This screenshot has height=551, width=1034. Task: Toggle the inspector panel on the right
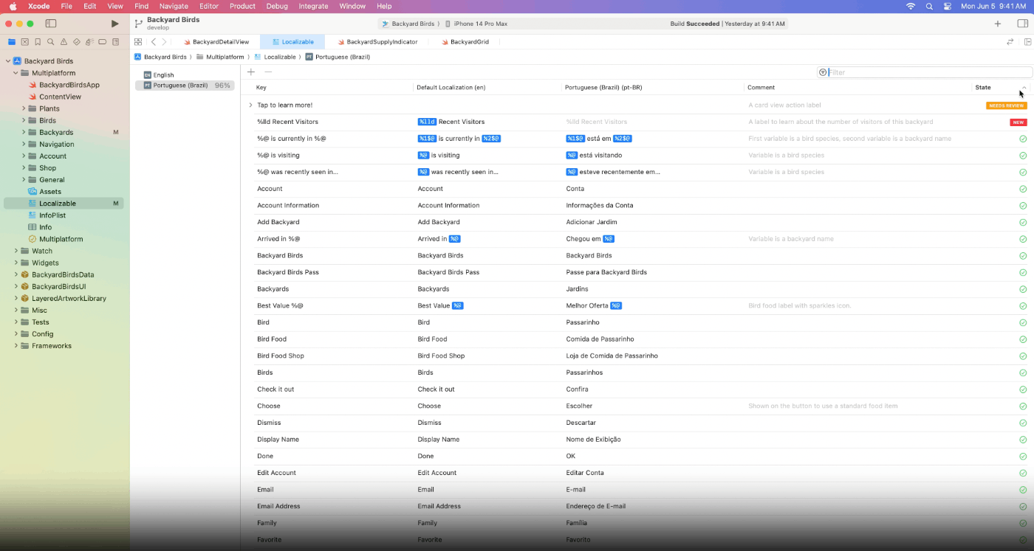(x=1022, y=24)
